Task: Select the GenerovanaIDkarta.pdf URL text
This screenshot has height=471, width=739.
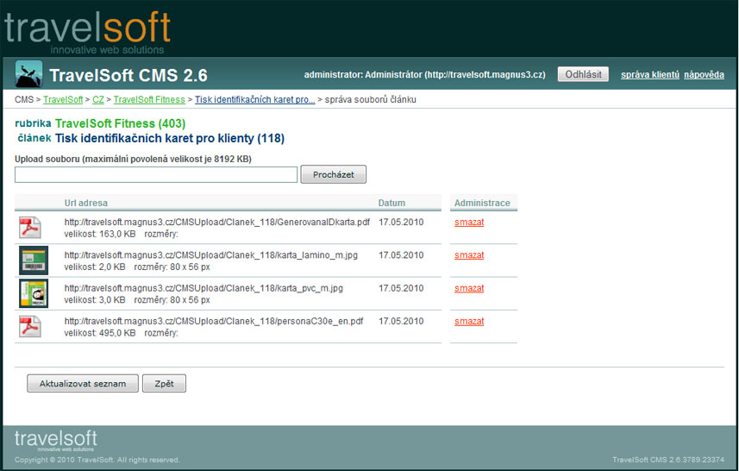Action: coord(216,222)
